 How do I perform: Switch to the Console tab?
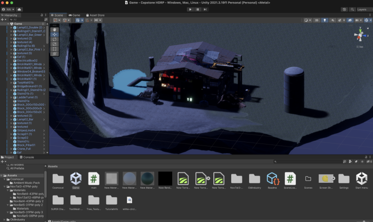pyautogui.click(x=27, y=157)
